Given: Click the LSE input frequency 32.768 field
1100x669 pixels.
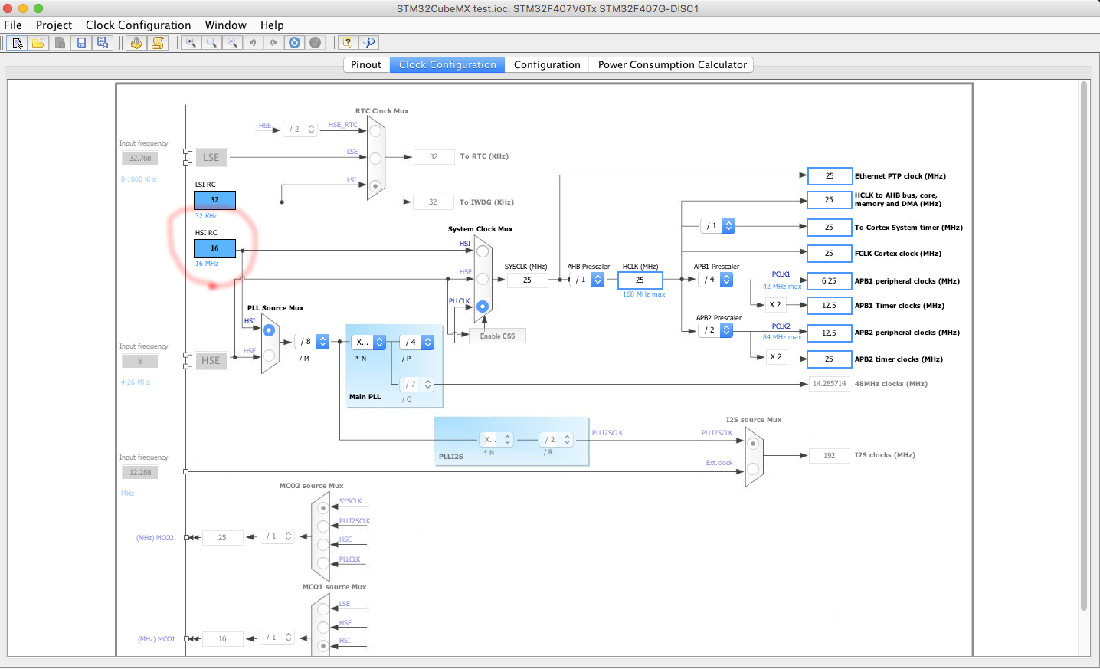Looking at the screenshot, I should (140, 158).
